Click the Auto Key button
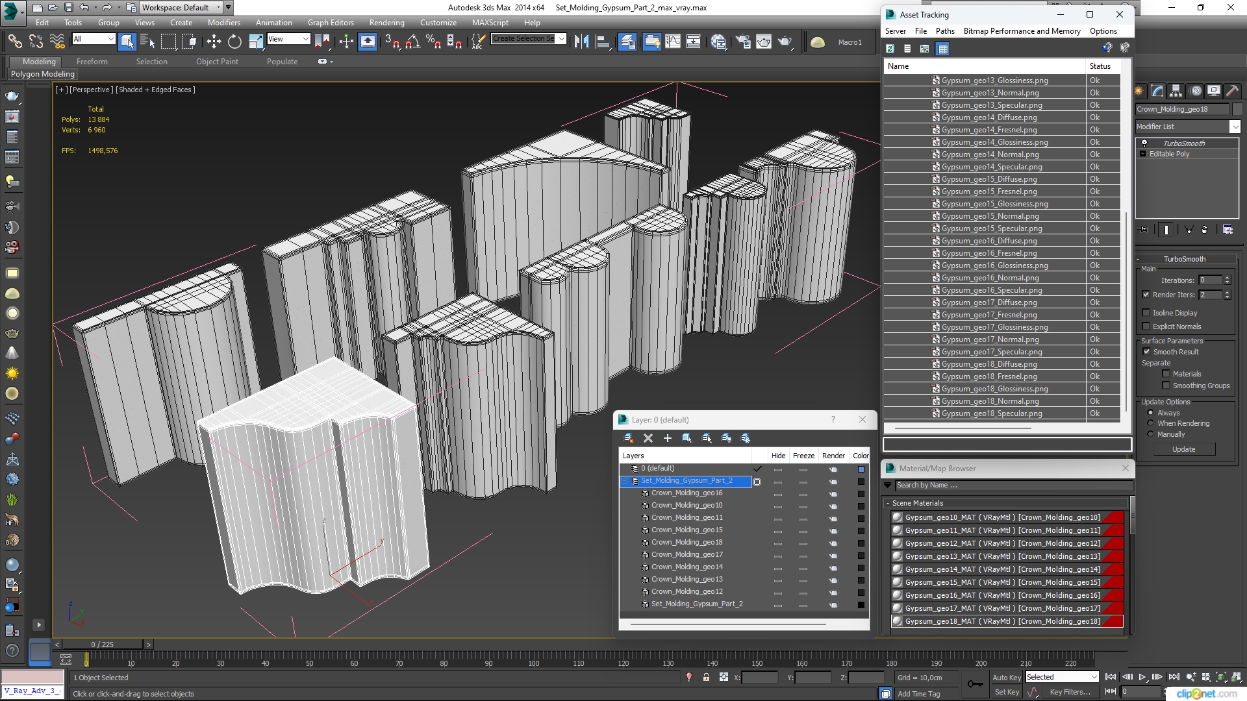The width and height of the screenshot is (1247, 701). 1006,677
